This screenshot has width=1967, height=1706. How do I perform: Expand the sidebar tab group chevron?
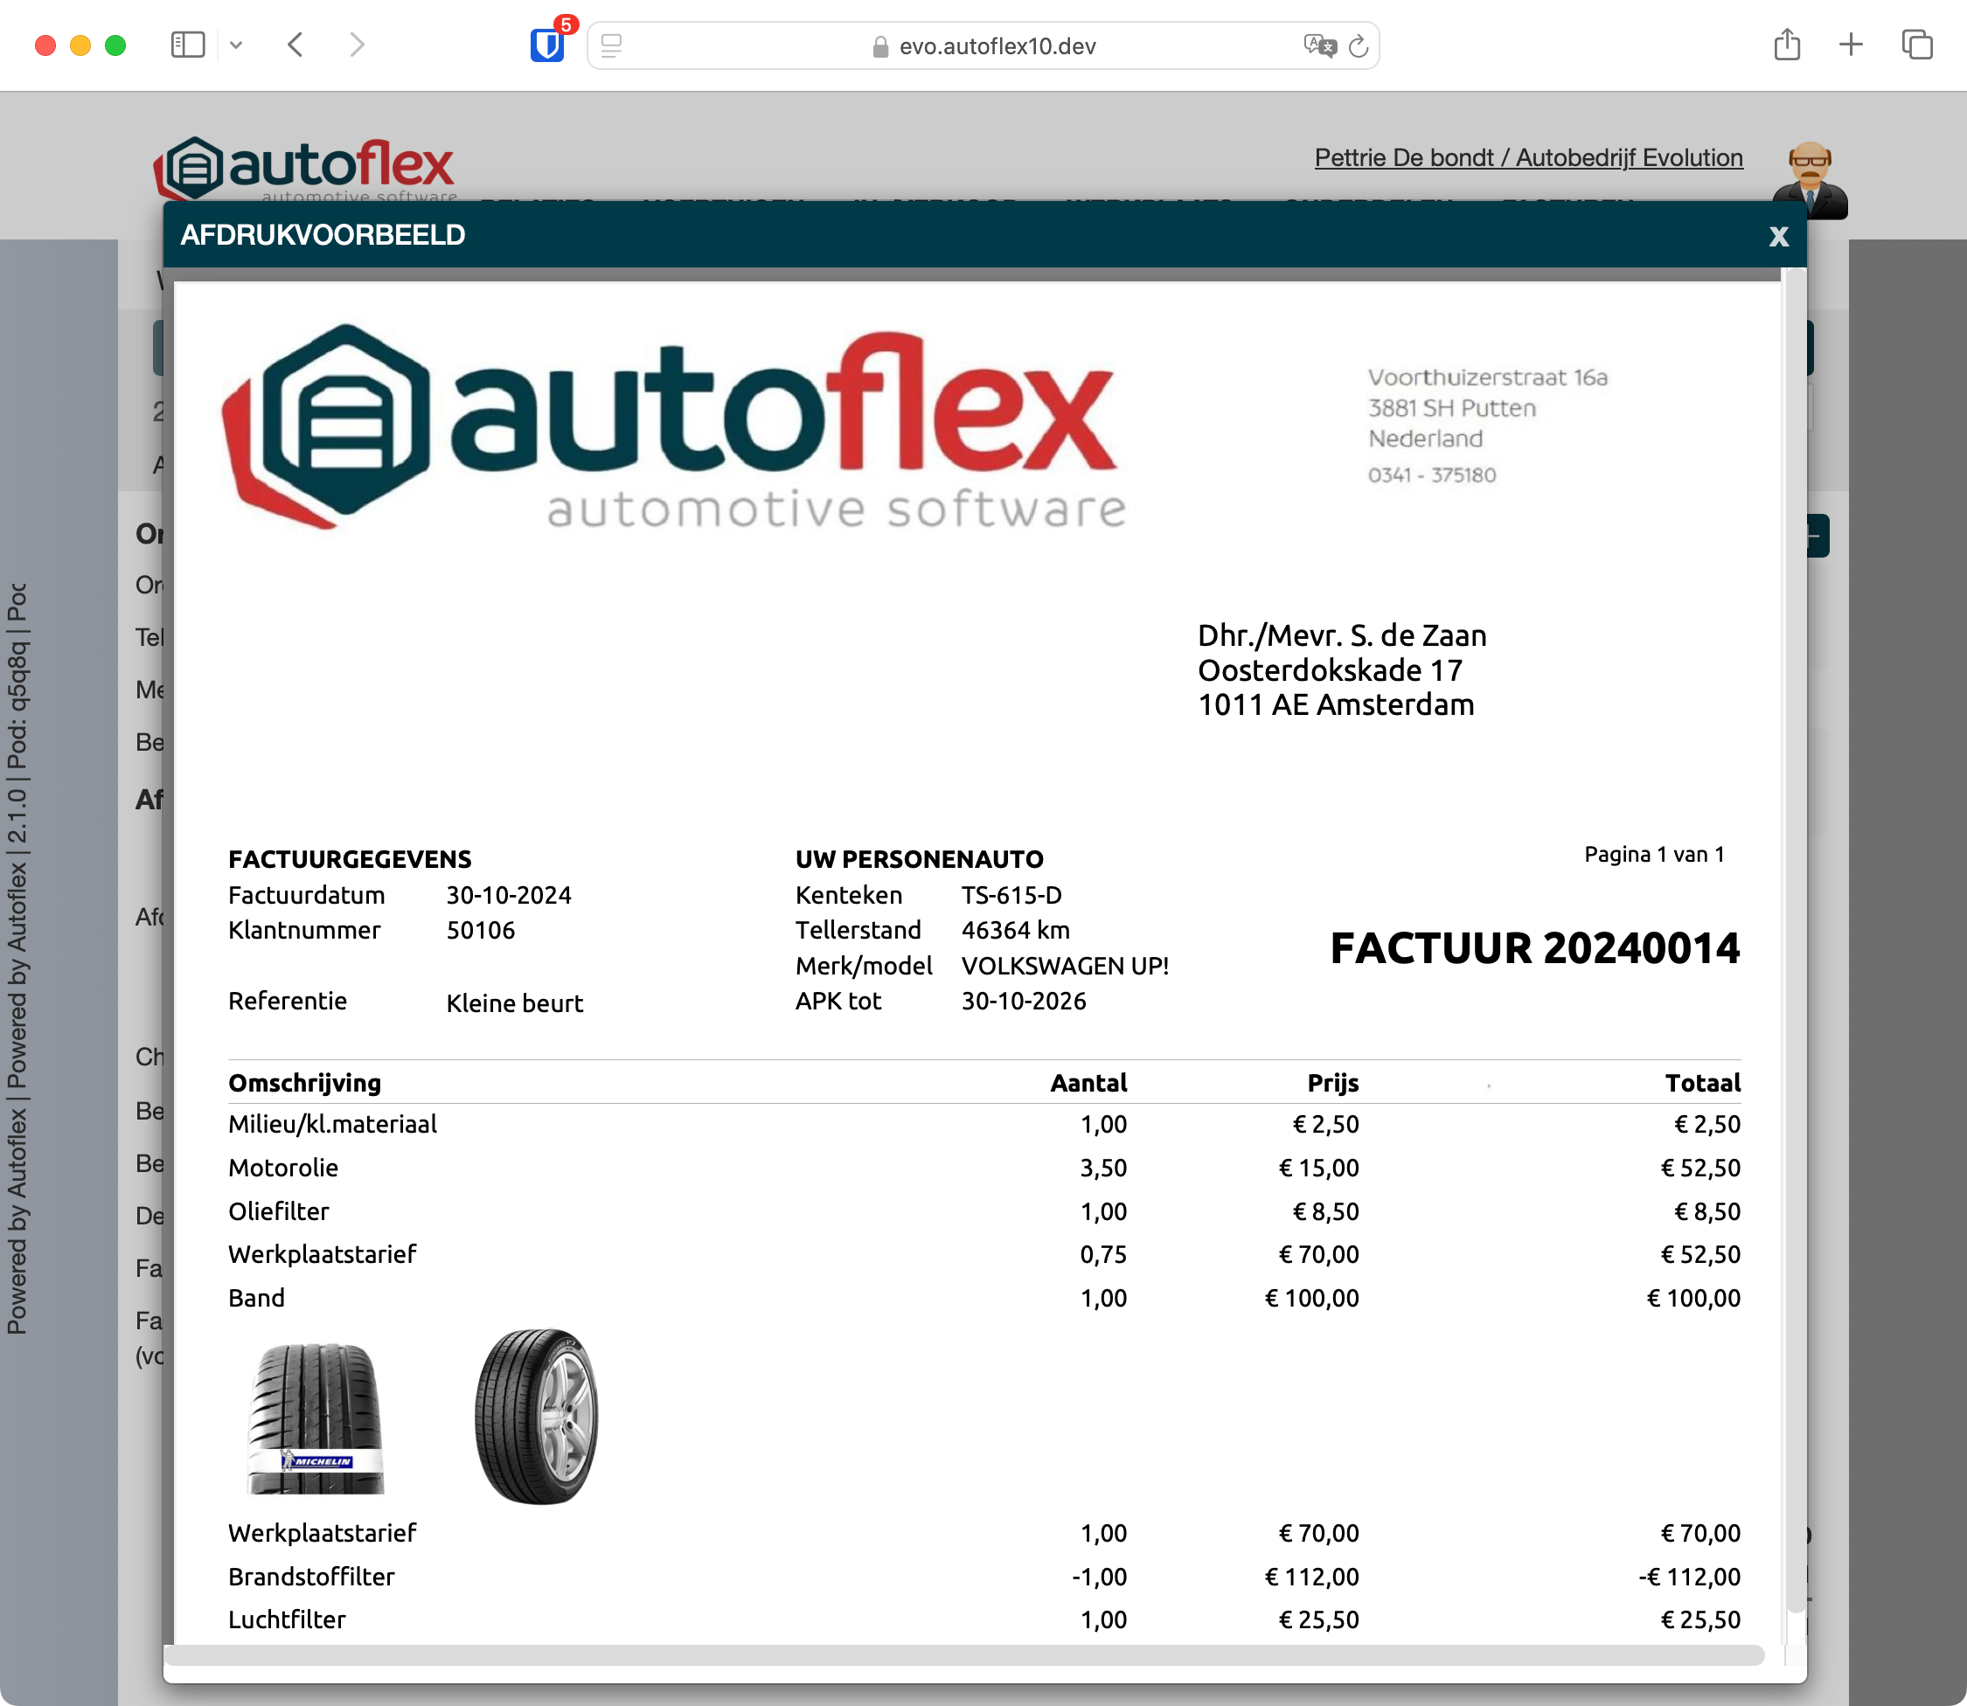tap(236, 45)
